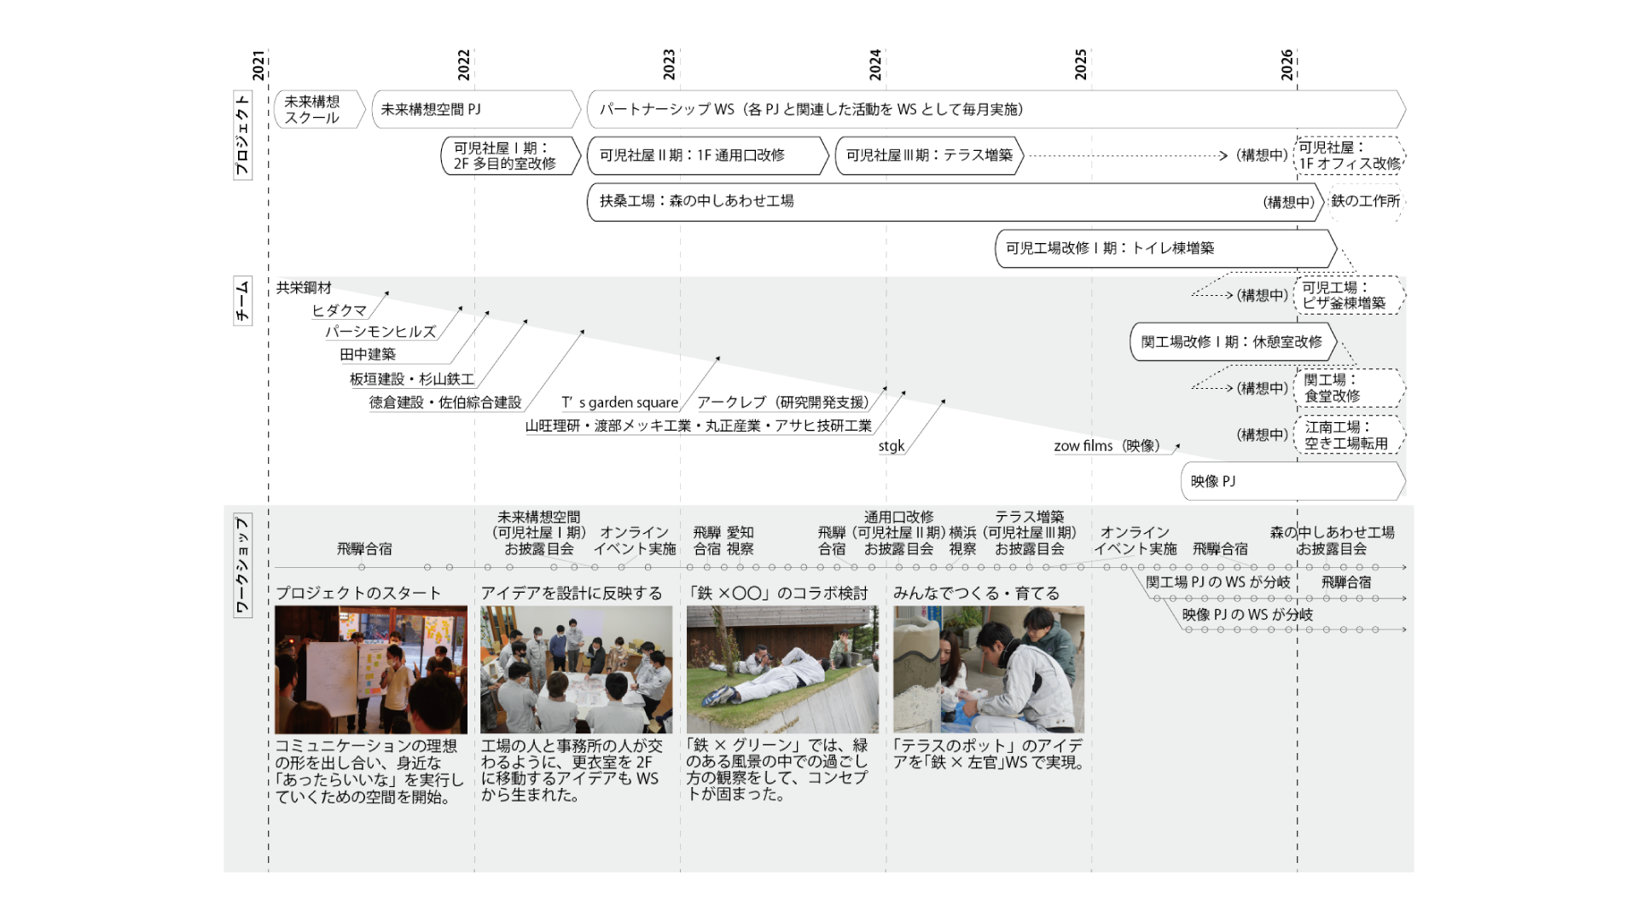Viewport: 1638px width, 921px height.
Task: Click the caption starting コミュニケーションの理想
Action: 369,772
